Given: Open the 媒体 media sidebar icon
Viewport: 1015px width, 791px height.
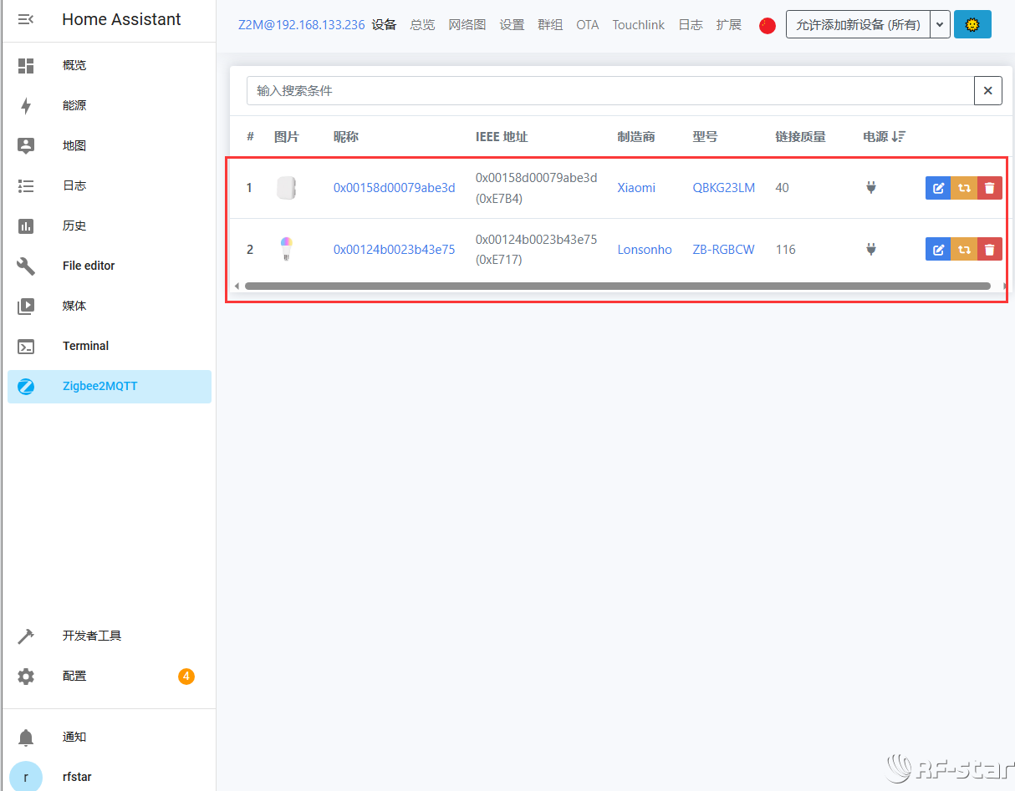Looking at the screenshot, I should tap(25, 306).
